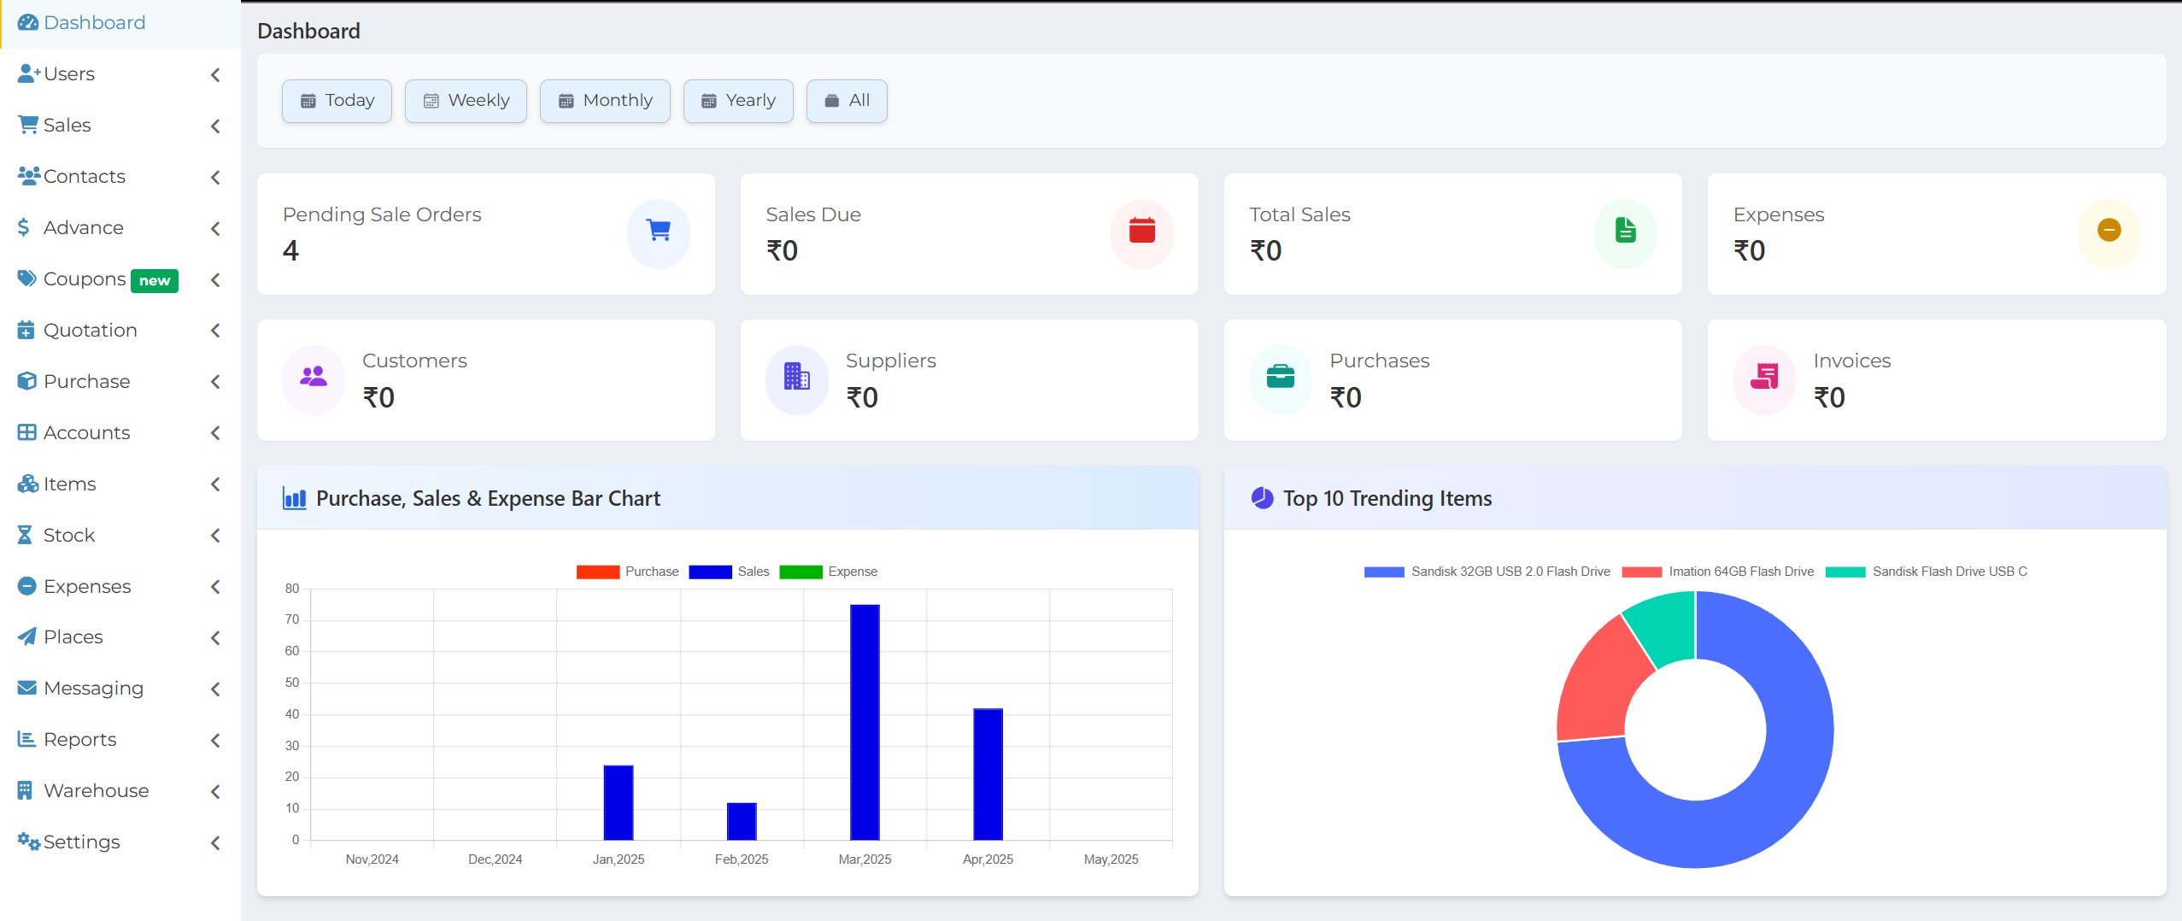Select the Warehouse building icon

coord(26,790)
